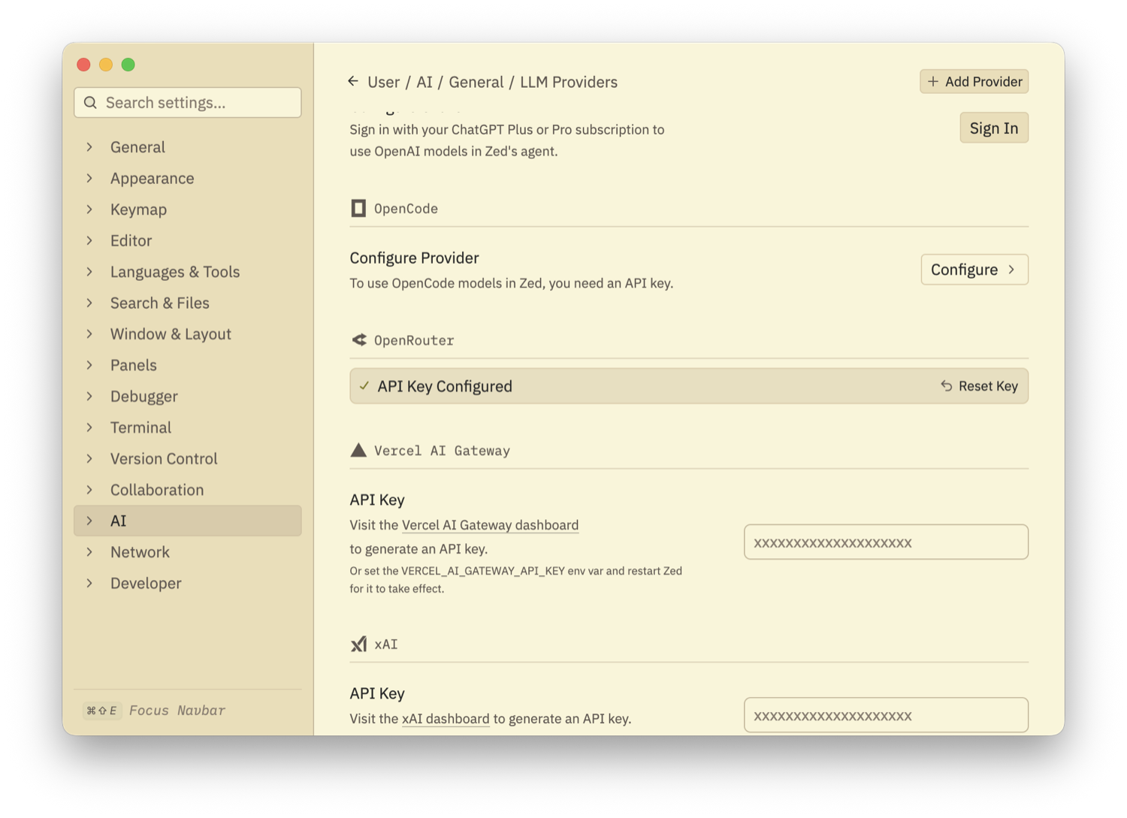
Task: Click the LLM Providers breadcrumb text
Action: [x=569, y=82]
